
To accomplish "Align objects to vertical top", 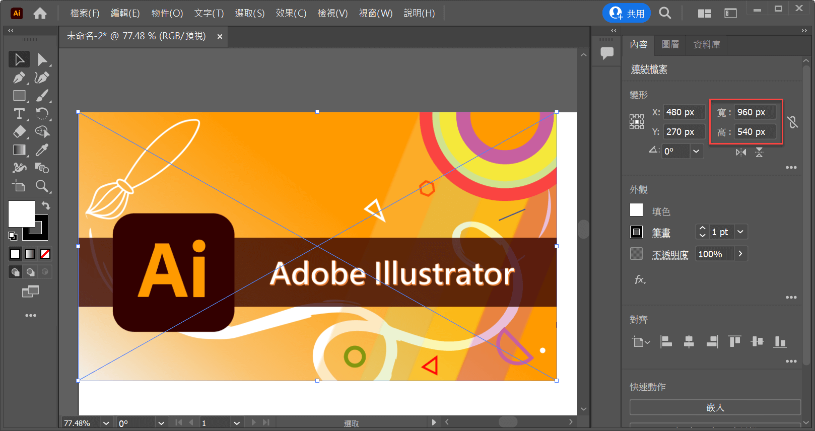I will click(x=735, y=341).
